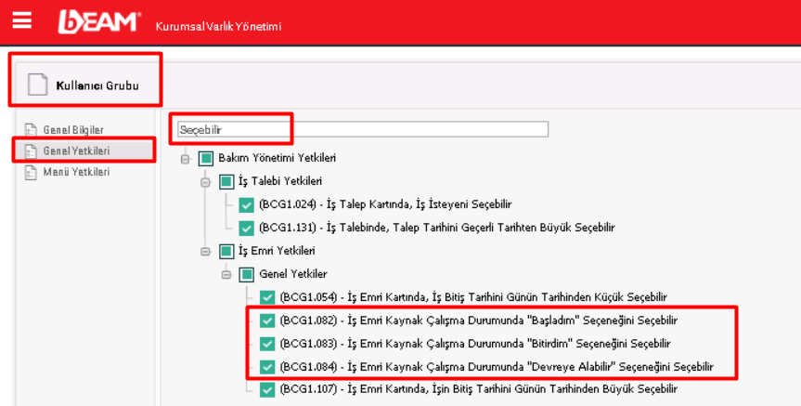801x406 pixels.
Task: Toggle Genel Yetkiler group checkbox
Action: coord(247,275)
